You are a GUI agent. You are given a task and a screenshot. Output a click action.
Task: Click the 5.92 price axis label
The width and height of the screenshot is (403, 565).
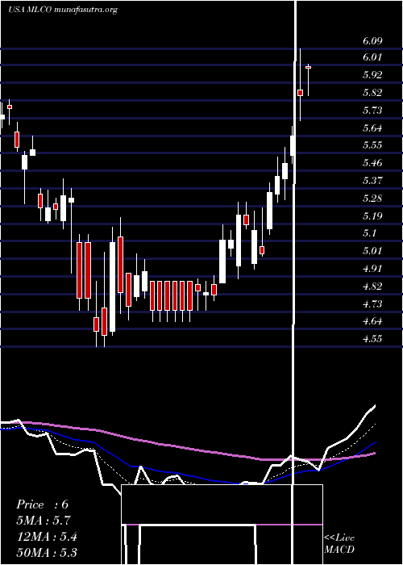(x=372, y=75)
